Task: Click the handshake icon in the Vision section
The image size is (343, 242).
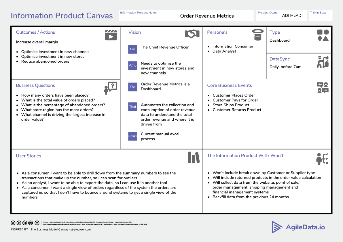Action: 192,34
